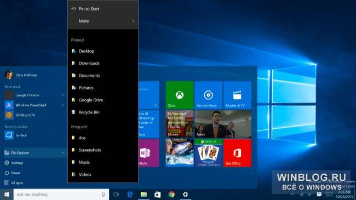Open the News live tile
Screen dimensions: 356x200
223,124
